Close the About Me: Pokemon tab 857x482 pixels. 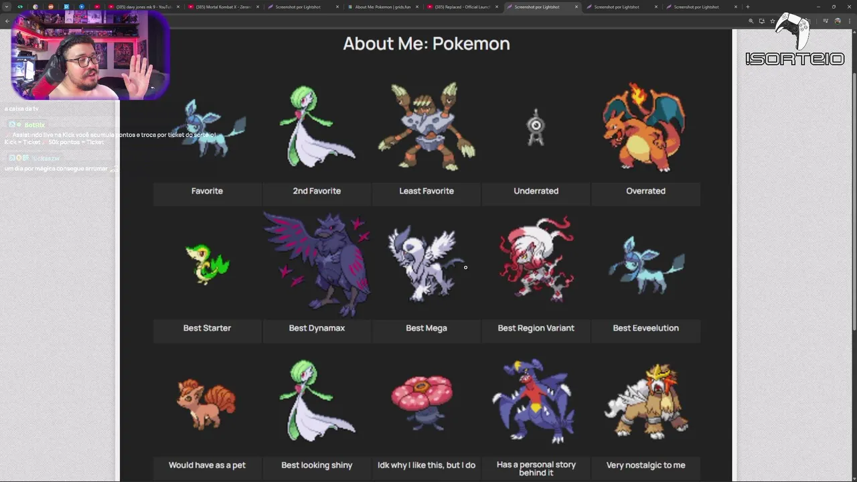(x=417, y=7)
